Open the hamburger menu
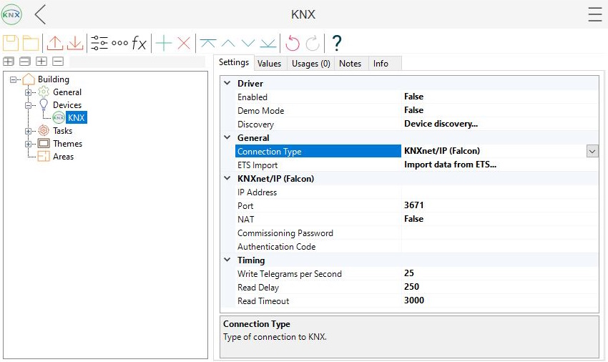 click(x=595, y=14)
